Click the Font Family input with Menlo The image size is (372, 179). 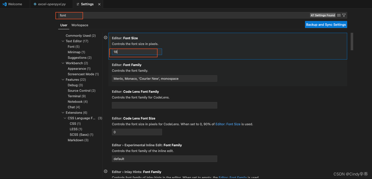tap(165, 78)
